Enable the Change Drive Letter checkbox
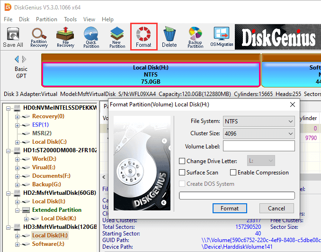Viewport: 321px width, 252px height. tap(182, 161)
